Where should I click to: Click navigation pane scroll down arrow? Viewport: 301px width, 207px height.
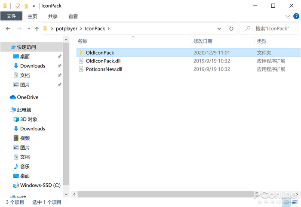click(x=66, y=194)
